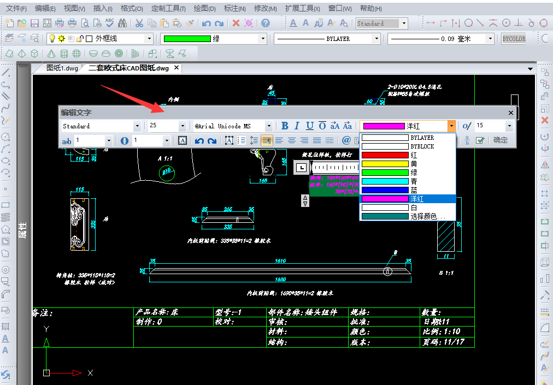Select the 3D box tool
Image resolution: width=553 pixels, height=385 pixels.
click(34, 54)
